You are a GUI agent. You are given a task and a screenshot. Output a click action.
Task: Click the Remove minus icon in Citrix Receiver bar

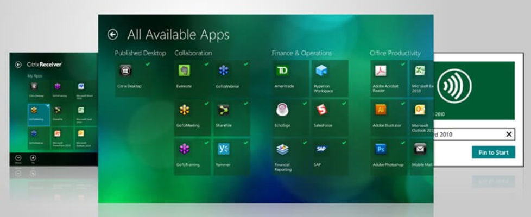point(18,158)
